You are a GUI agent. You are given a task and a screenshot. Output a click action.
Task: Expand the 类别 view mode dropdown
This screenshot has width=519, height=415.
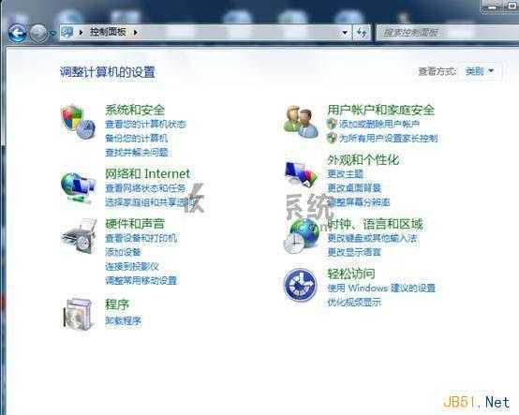(x=480, y=71)
